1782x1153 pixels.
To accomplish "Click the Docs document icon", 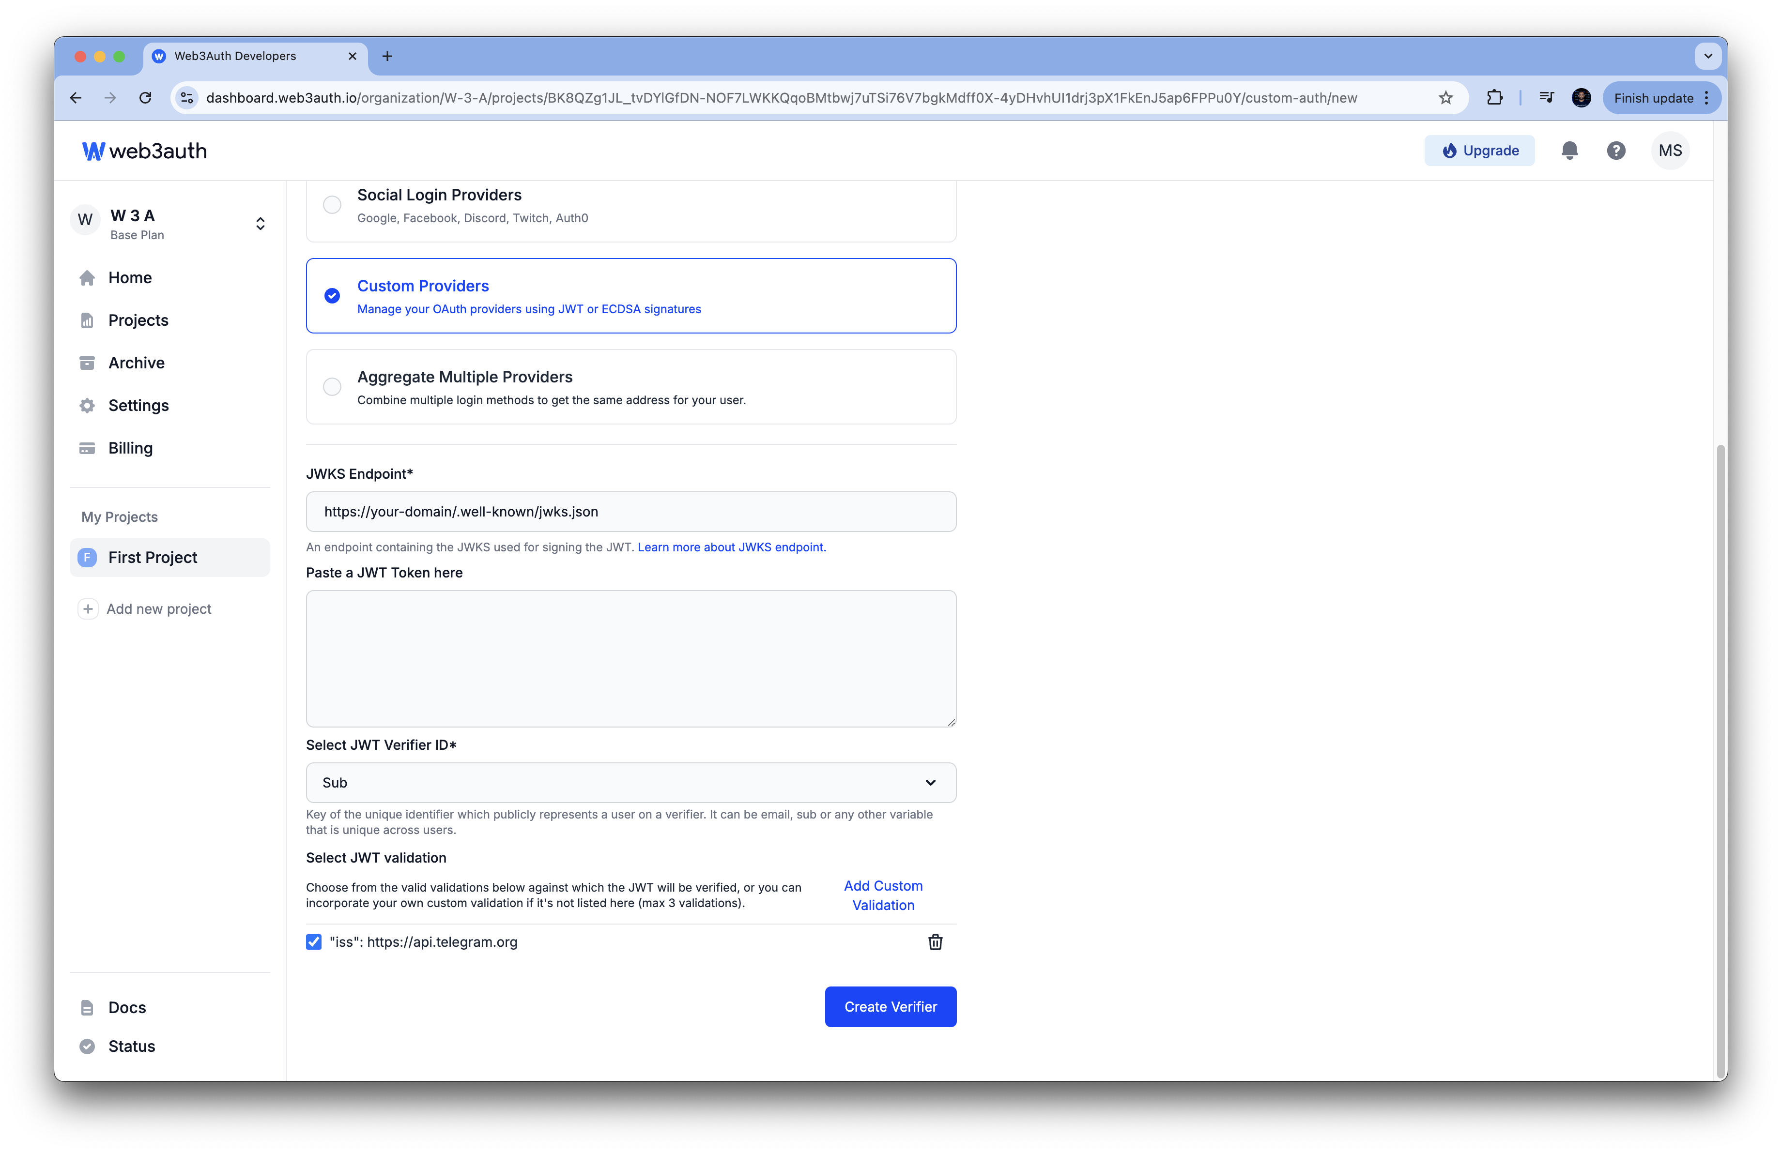I will [x=87, y=1008].
